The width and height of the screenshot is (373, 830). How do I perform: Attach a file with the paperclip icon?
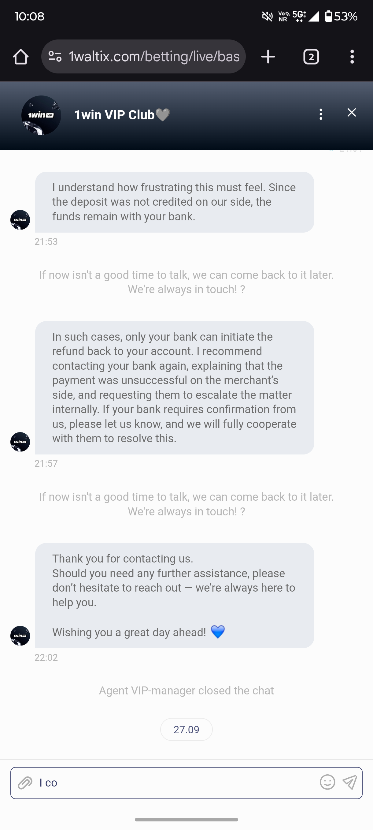[25, 783]
